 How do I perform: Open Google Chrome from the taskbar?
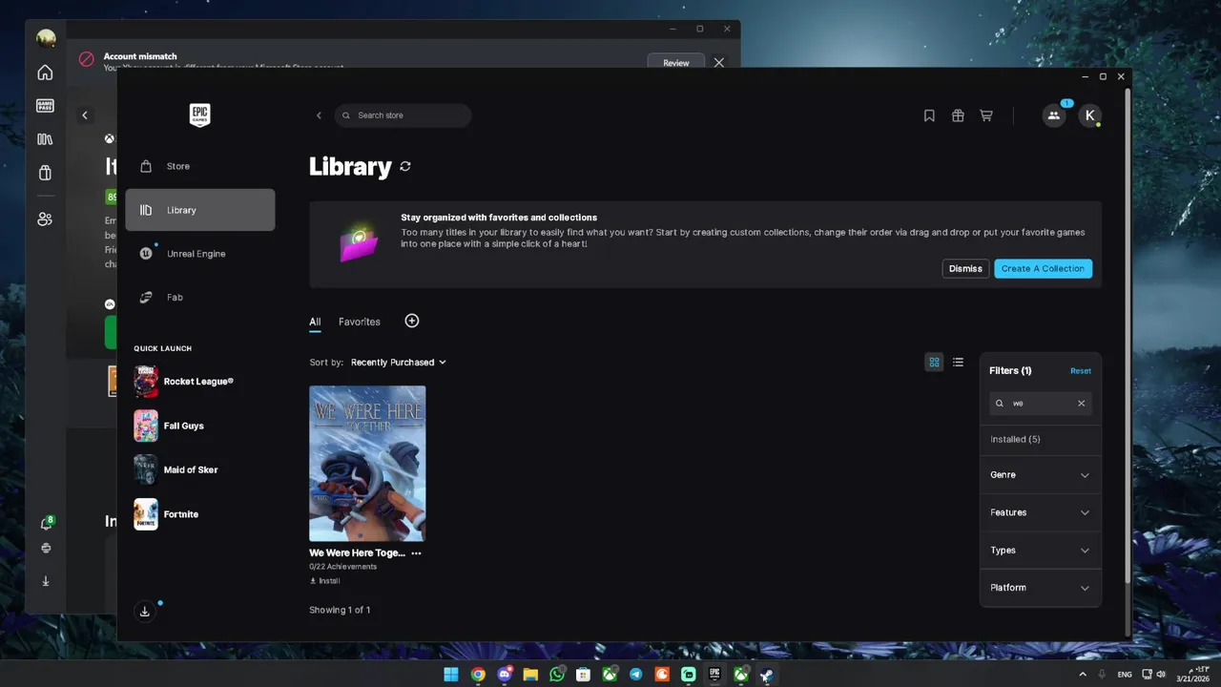point(478,675)
